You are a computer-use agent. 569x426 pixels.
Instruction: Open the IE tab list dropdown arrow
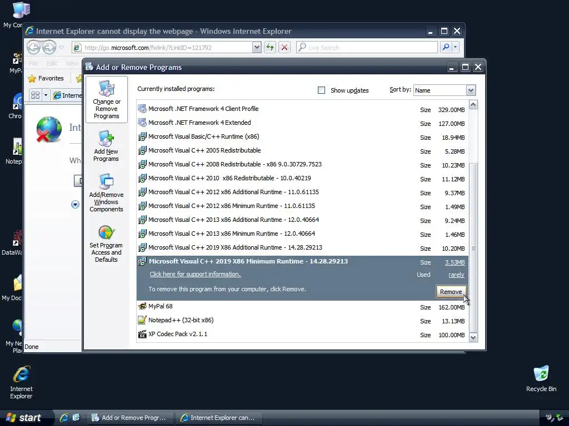pyautogui.click(x=46, y=95)
